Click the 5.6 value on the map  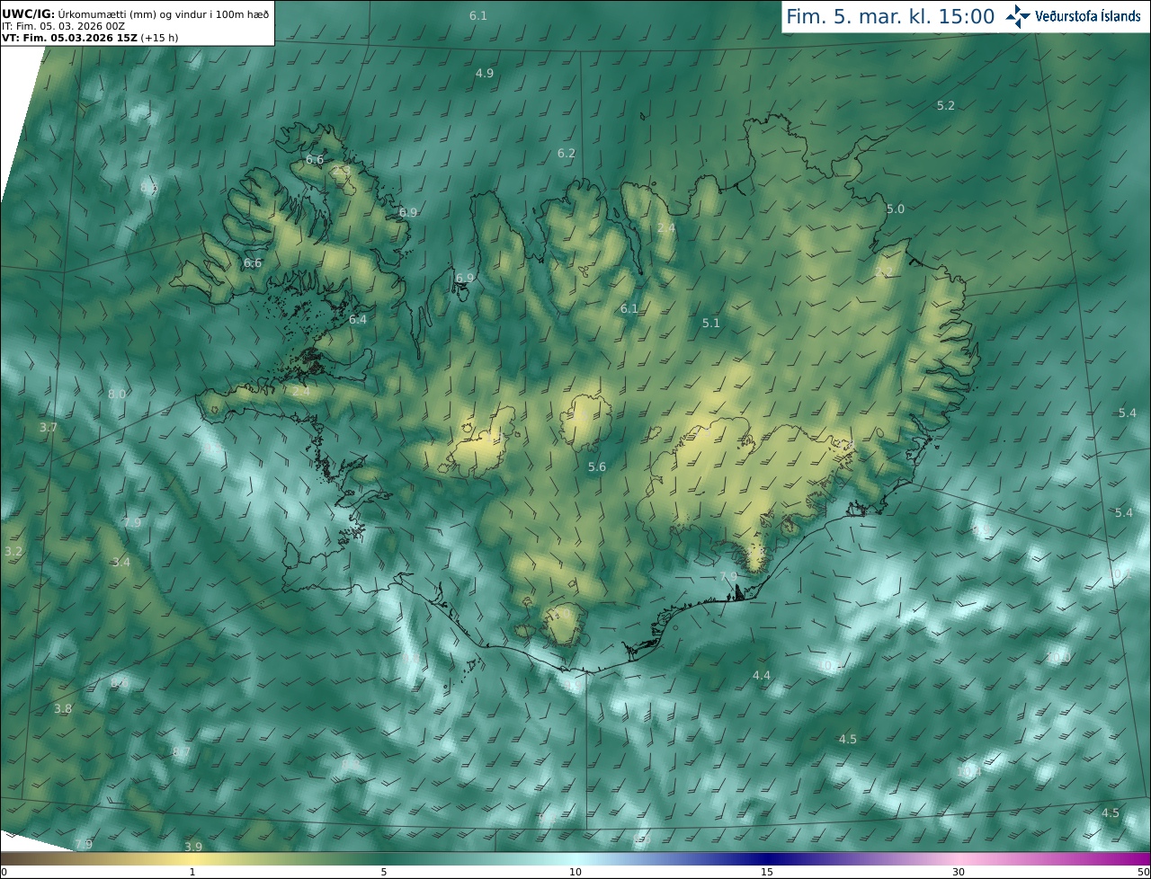[x=597, y=466]
